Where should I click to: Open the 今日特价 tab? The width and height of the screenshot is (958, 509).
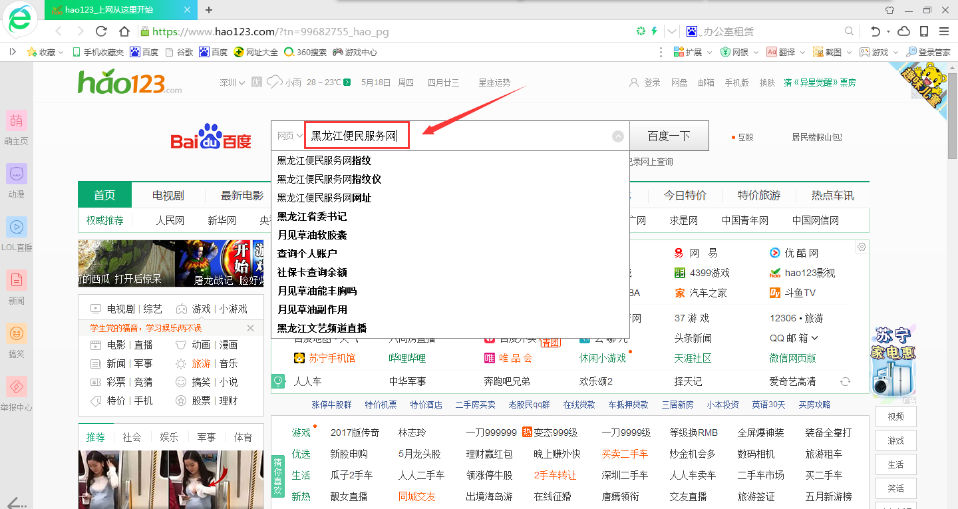click(x=685, y=195)
